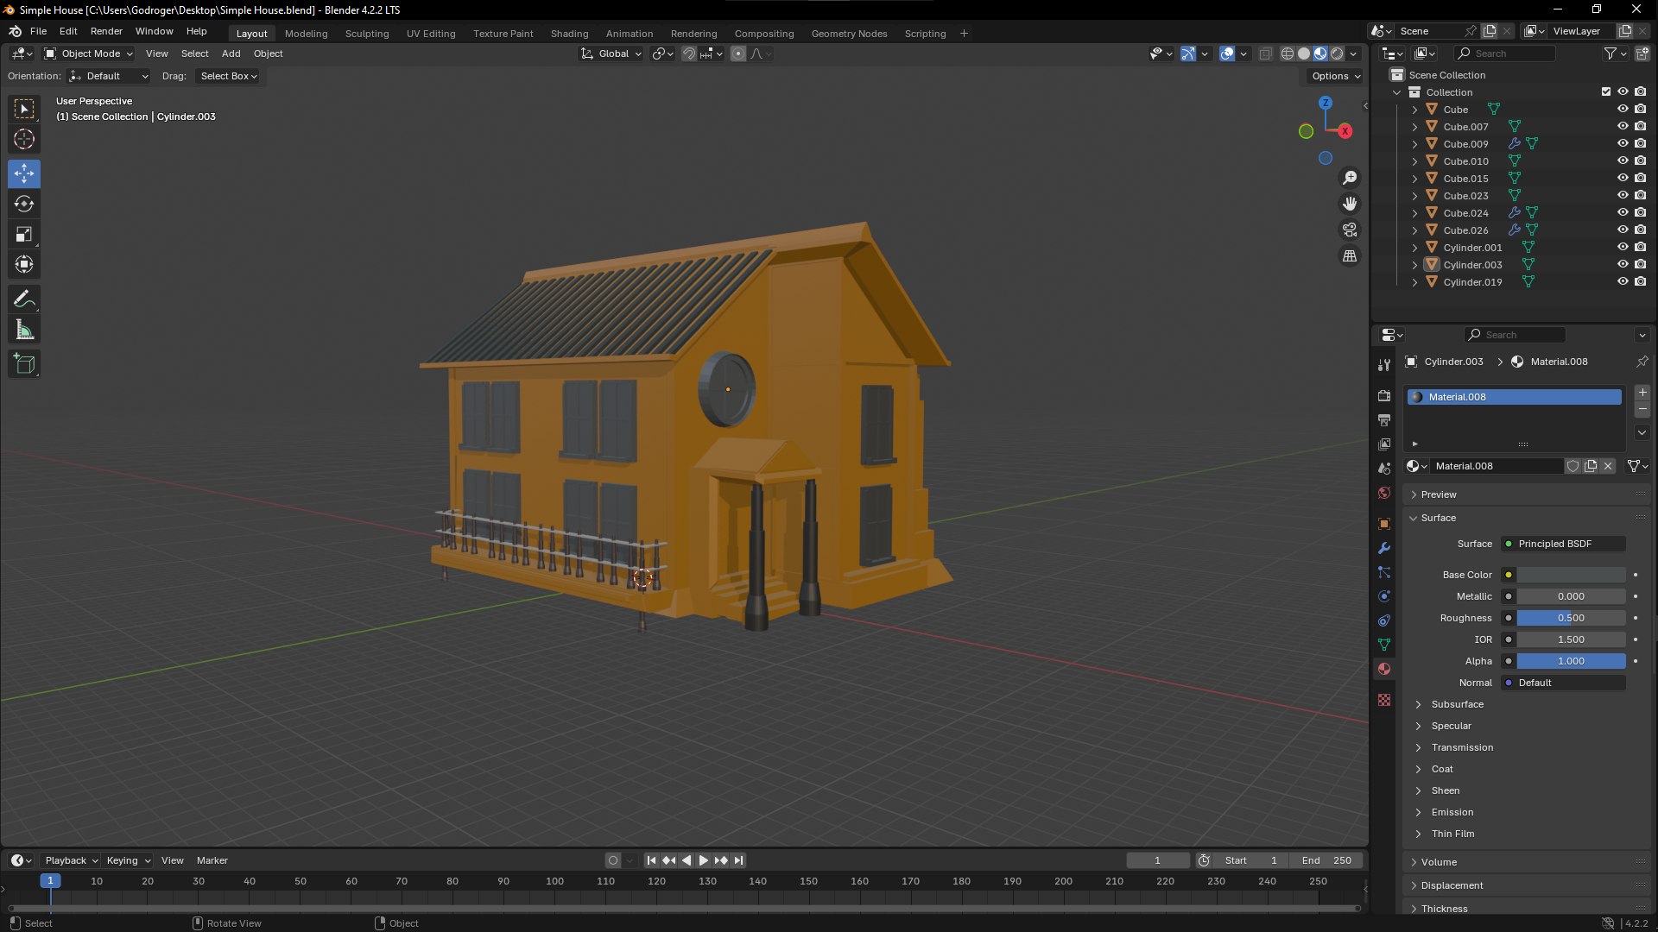Click Principled BSDF surface shader button
Screen dimensions: 1658x932
click(1563, 544)
